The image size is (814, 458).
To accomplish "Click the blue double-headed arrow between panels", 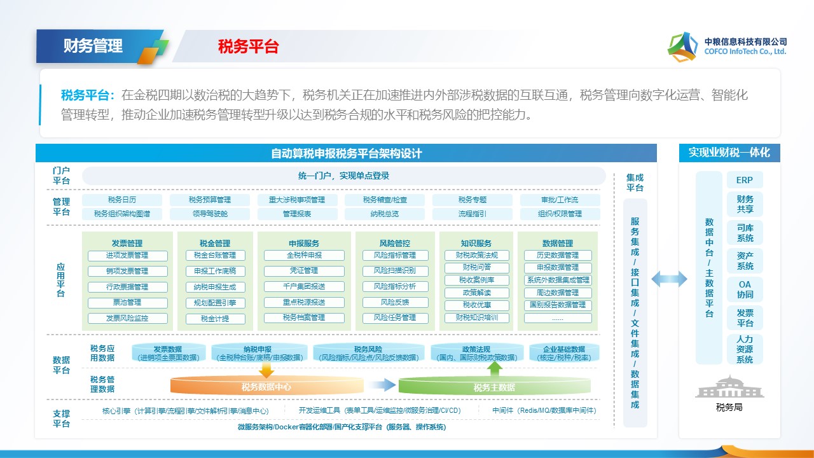I will 669,278.
